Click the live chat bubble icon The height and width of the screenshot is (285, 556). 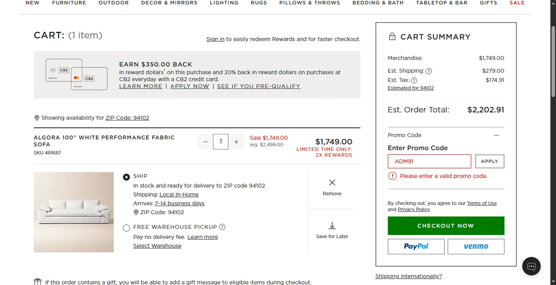click(531, 266)
